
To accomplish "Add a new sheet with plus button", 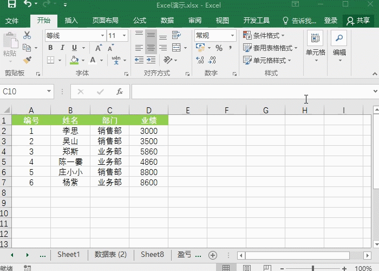I will coord(213,255).
